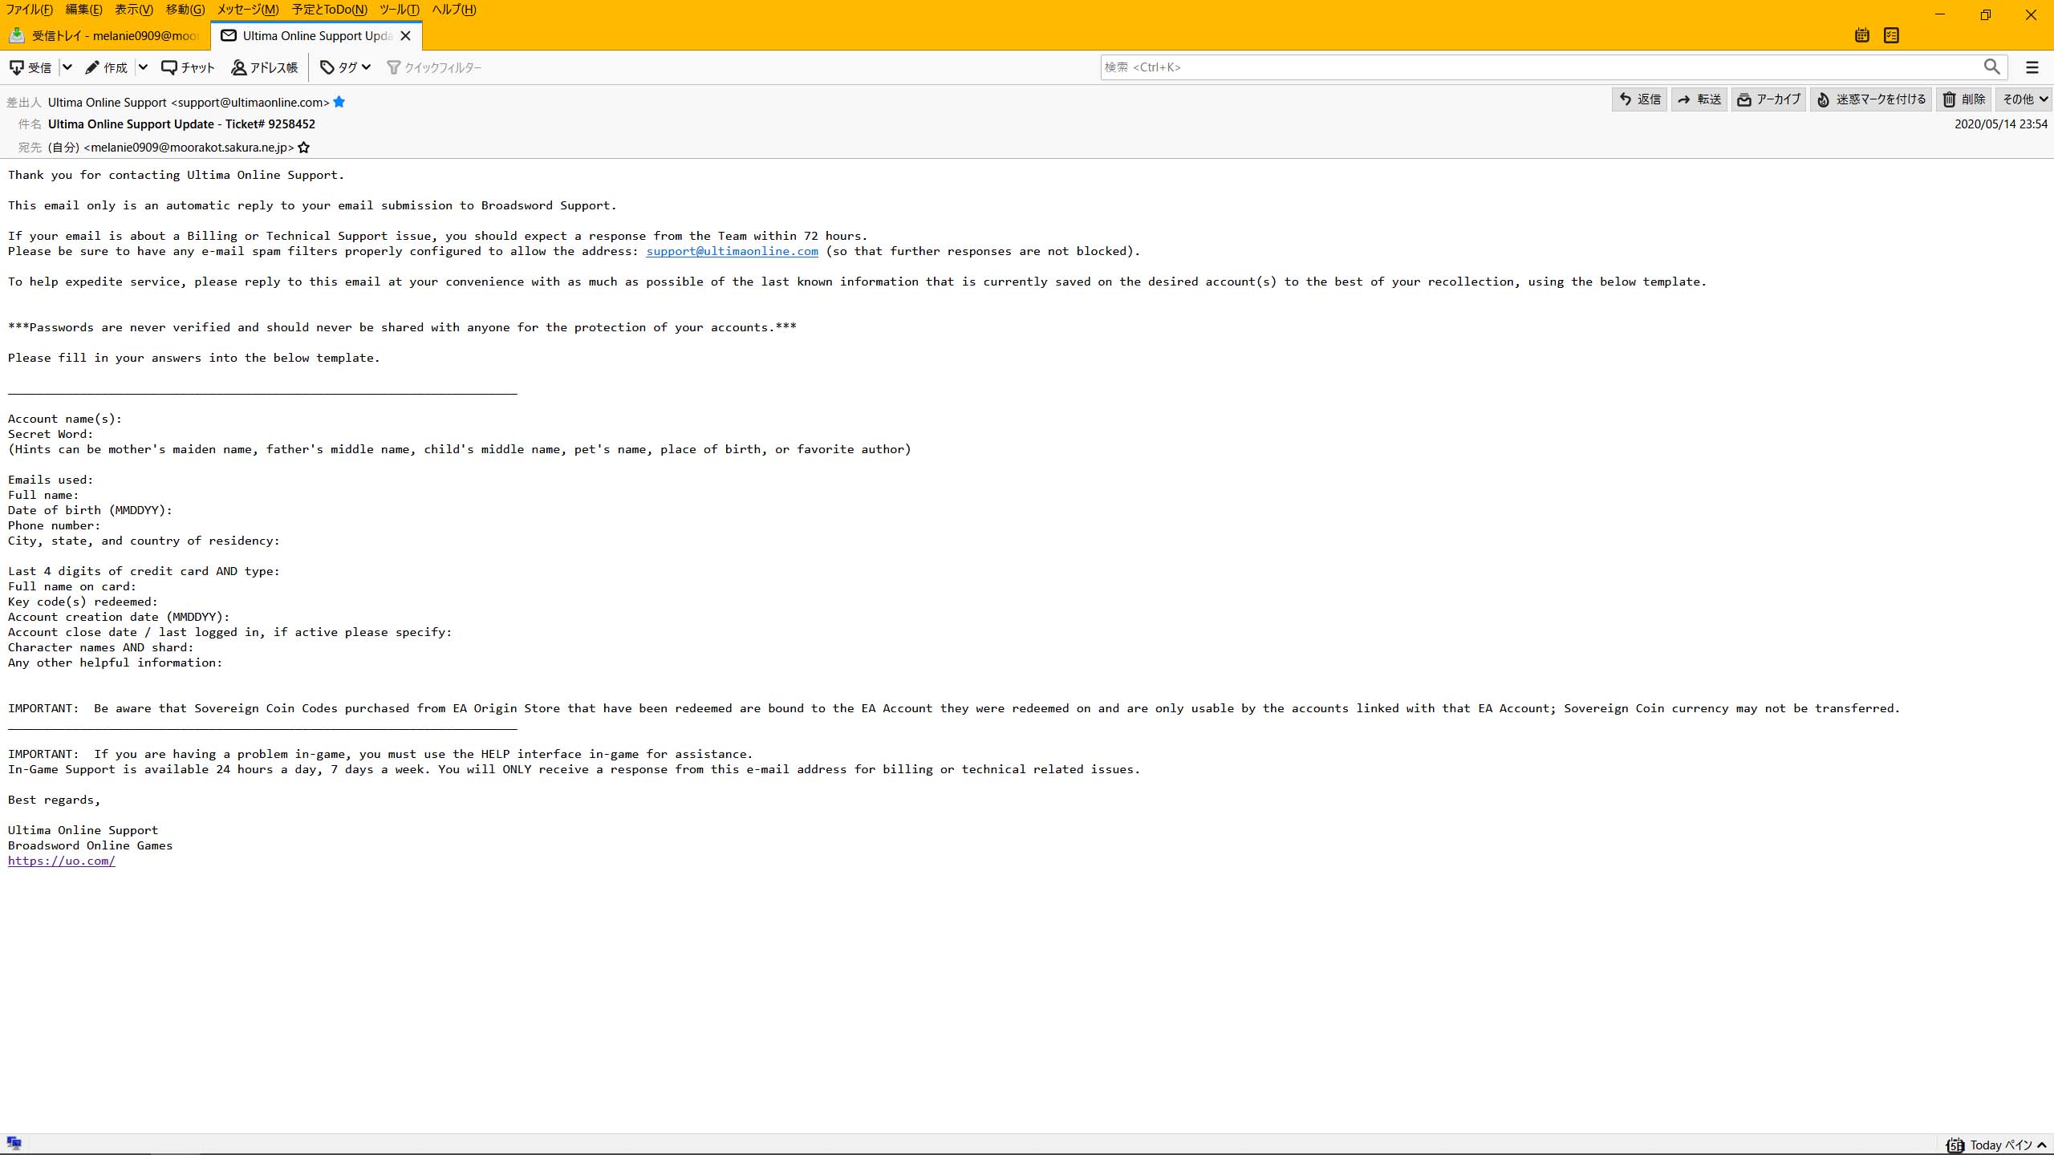Click the Inbox tab download icon
Image resolution: width=2054 pixels, height=1155 pixels.
(16, 35)
